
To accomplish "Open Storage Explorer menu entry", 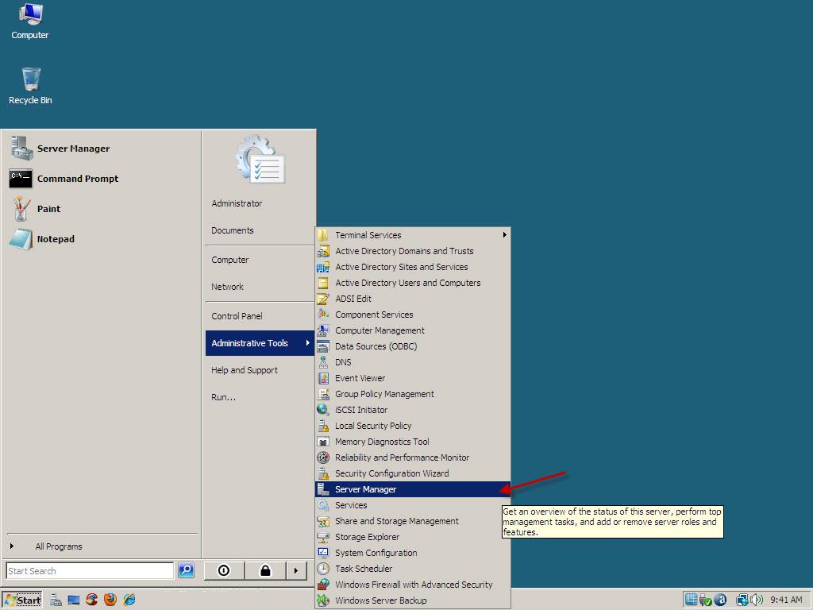I will 412,537.
